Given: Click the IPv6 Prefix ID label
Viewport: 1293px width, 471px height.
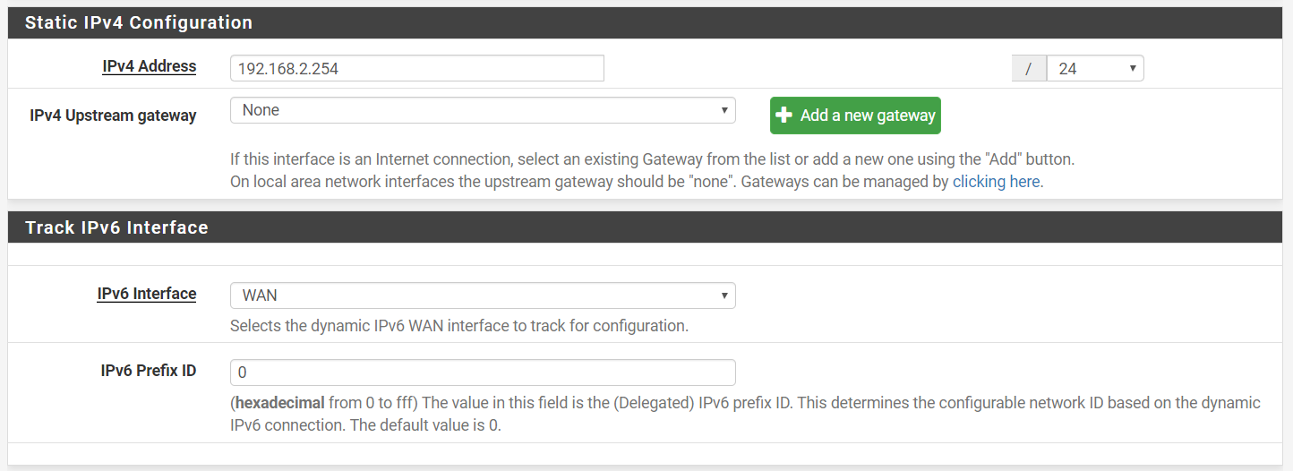Looking at the screenshot, I should coord(149,371).
